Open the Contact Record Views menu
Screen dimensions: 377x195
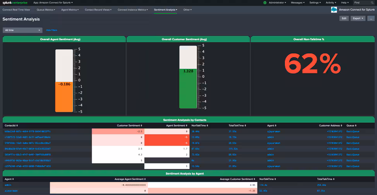coord(98,10)
